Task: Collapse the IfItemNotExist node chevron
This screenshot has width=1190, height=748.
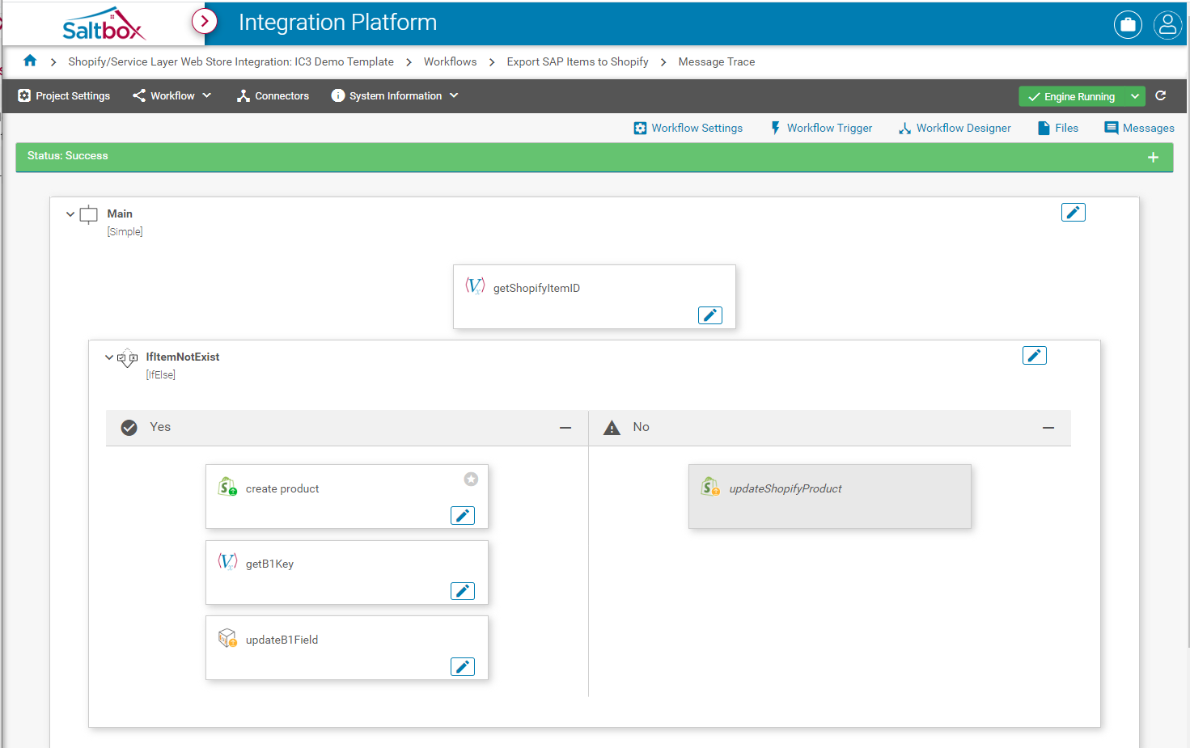Action: [x=109, y=357]
